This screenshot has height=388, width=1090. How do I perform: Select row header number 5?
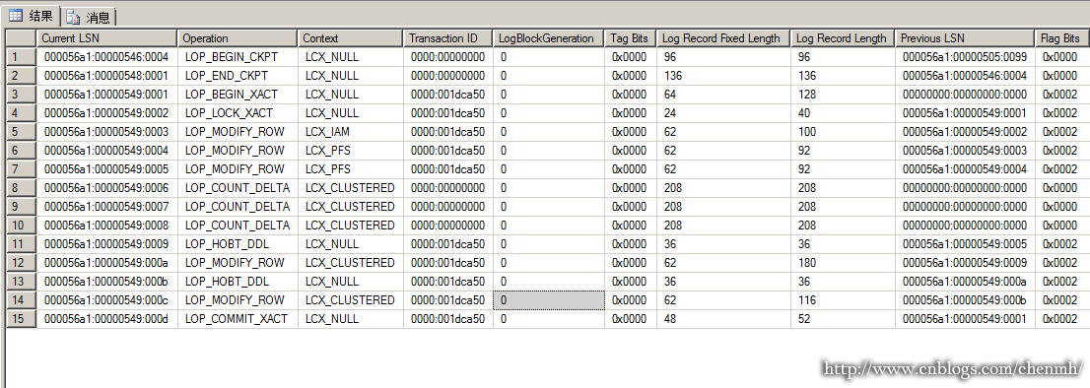pyautogui.click(x=21, y=132)
